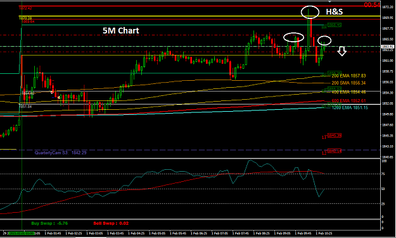This screenshot has width=396, height=238.
Task: Click 1 Feb 03:45 on the time axis
Action: (116, 233)
